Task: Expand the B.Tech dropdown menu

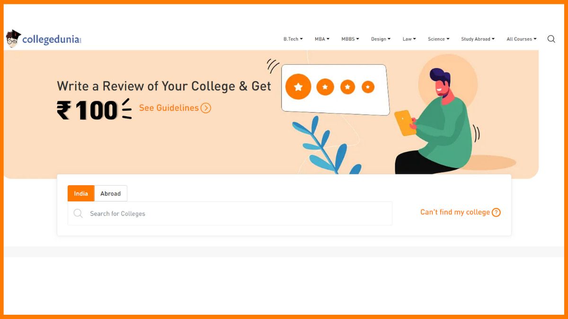Action: coord(293,39)
